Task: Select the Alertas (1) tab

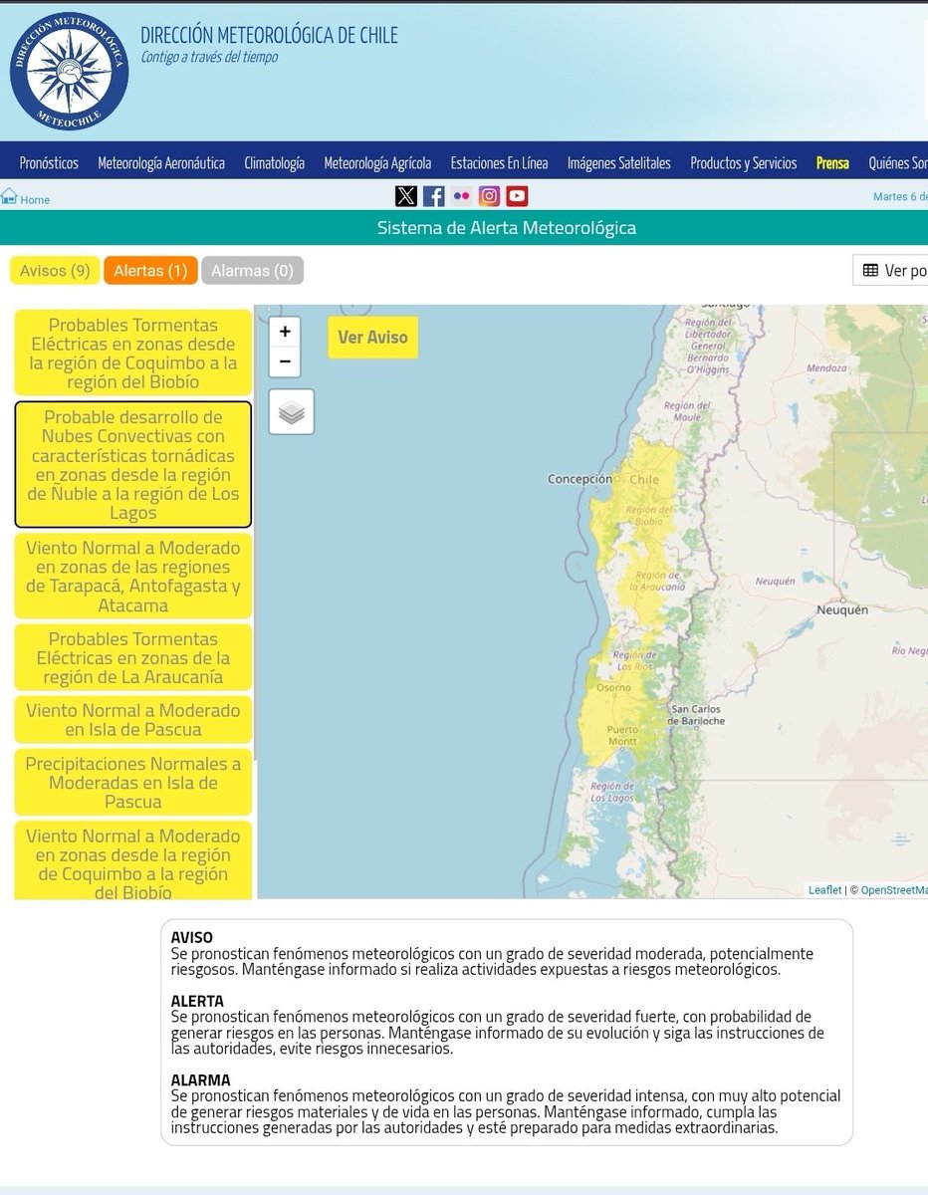Action: pos(150,271)
